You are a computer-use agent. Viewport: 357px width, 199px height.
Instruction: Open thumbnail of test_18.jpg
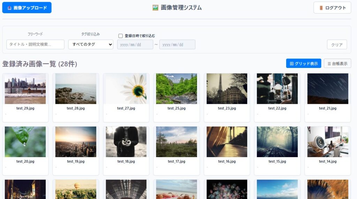(x=126, y=142)
